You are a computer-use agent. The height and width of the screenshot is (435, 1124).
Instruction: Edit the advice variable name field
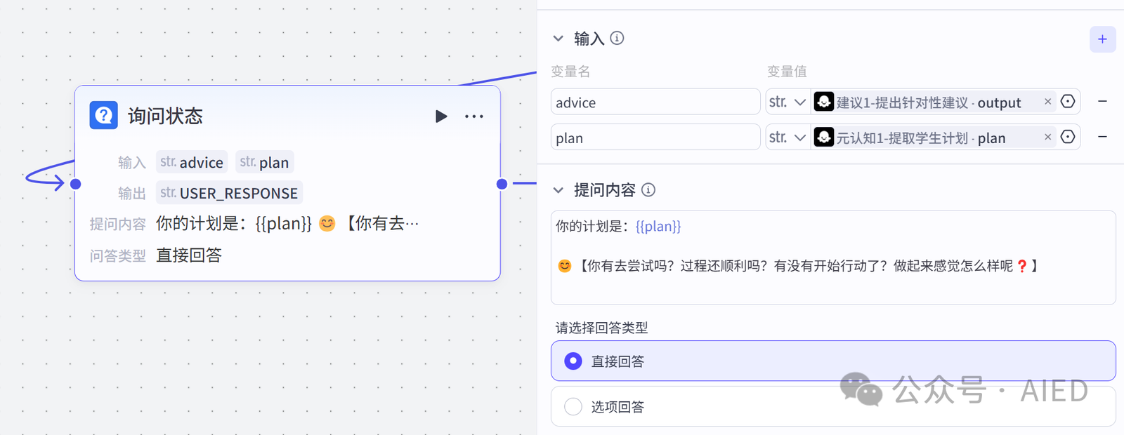[x=655, y=102]
